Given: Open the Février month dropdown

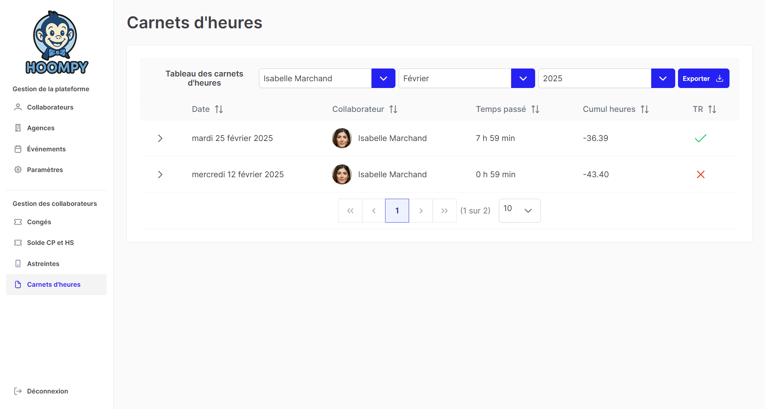Looking at the screenshot, I should coord(523,78).
